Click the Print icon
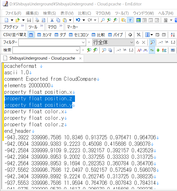Screen dimensions: 177x191 (37, 20)
